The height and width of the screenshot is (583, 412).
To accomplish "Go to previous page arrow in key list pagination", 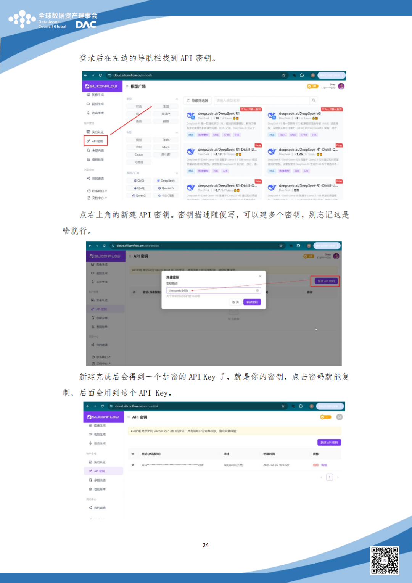I will (322, 477).
